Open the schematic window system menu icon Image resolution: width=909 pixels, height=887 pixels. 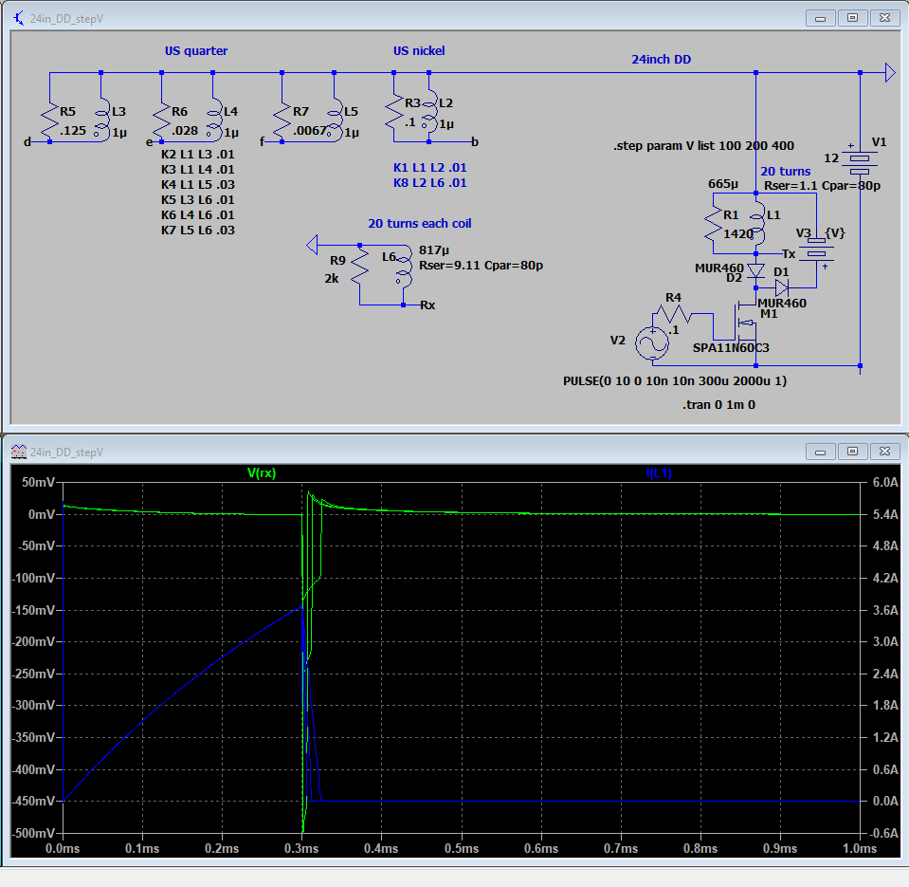coord(19,17)
